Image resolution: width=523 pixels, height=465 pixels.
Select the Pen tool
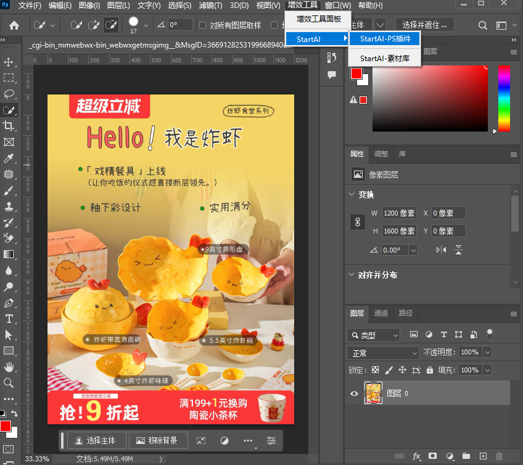pos(9,303)
